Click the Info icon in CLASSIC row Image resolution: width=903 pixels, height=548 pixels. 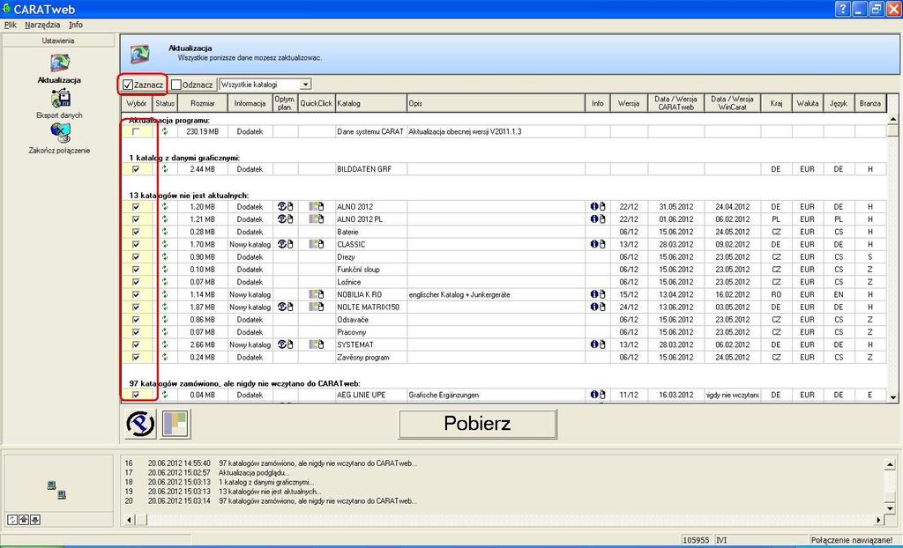[598, 244]
